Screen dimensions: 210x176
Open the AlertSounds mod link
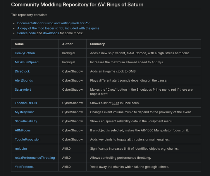tap(24, 81)
